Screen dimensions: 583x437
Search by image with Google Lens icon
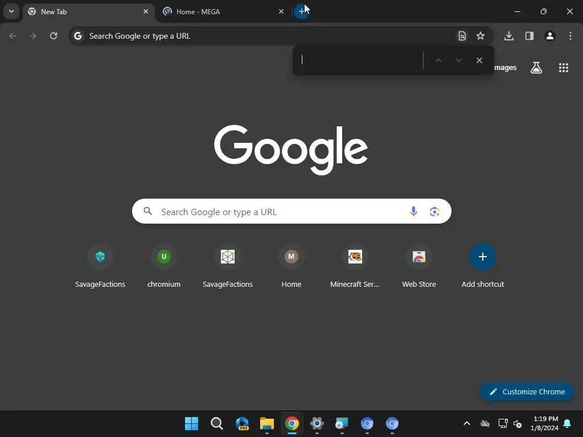click(x=434, y=212)
